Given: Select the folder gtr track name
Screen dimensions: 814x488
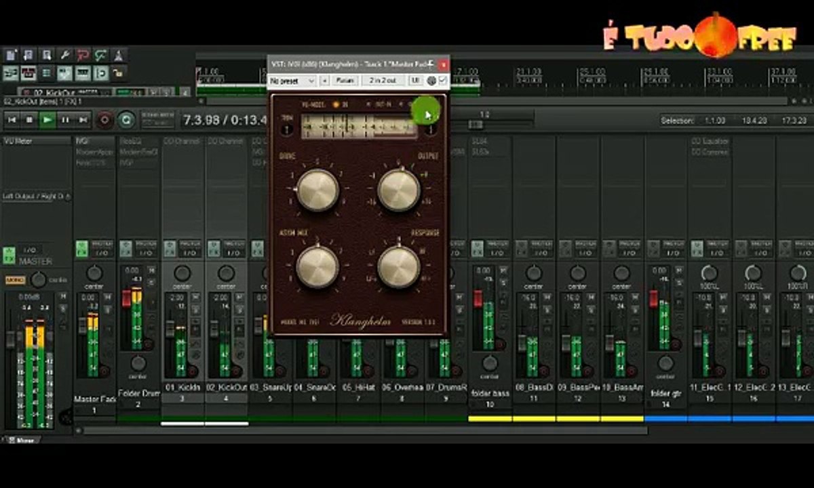Looking at the screenshot, I should pyautogui.click(x=665, y=393).
